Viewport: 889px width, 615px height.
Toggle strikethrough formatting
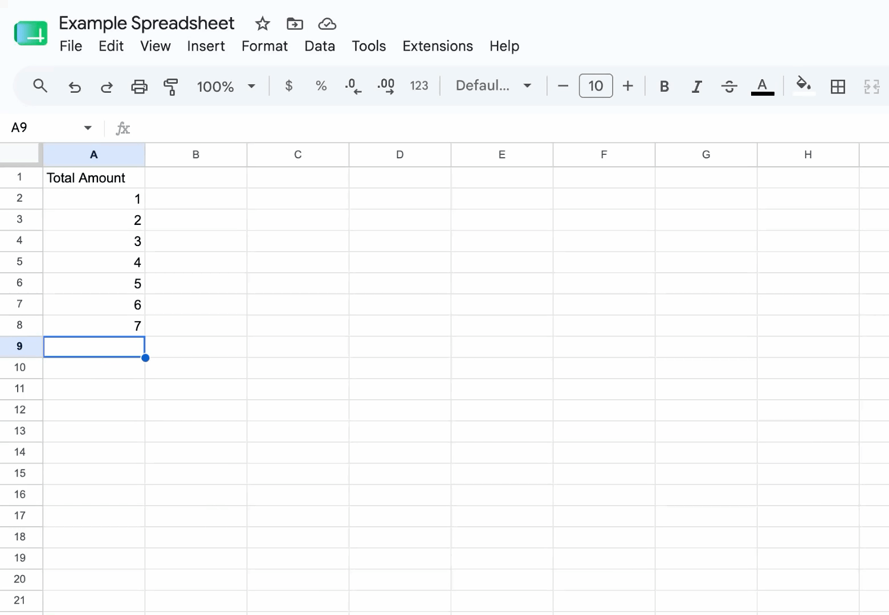pyautogui.click(x=729, y=87)
